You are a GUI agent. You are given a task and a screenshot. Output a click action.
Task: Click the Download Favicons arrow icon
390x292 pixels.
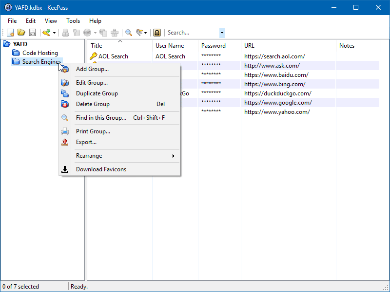(65, 169)
